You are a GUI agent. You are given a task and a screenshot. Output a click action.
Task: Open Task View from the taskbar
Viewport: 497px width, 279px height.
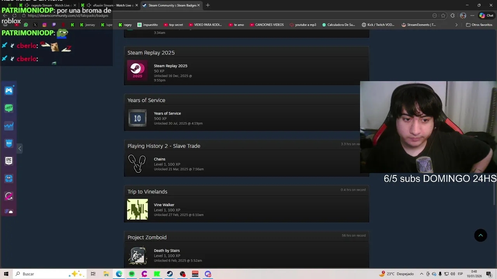click(x=93, y=274)
